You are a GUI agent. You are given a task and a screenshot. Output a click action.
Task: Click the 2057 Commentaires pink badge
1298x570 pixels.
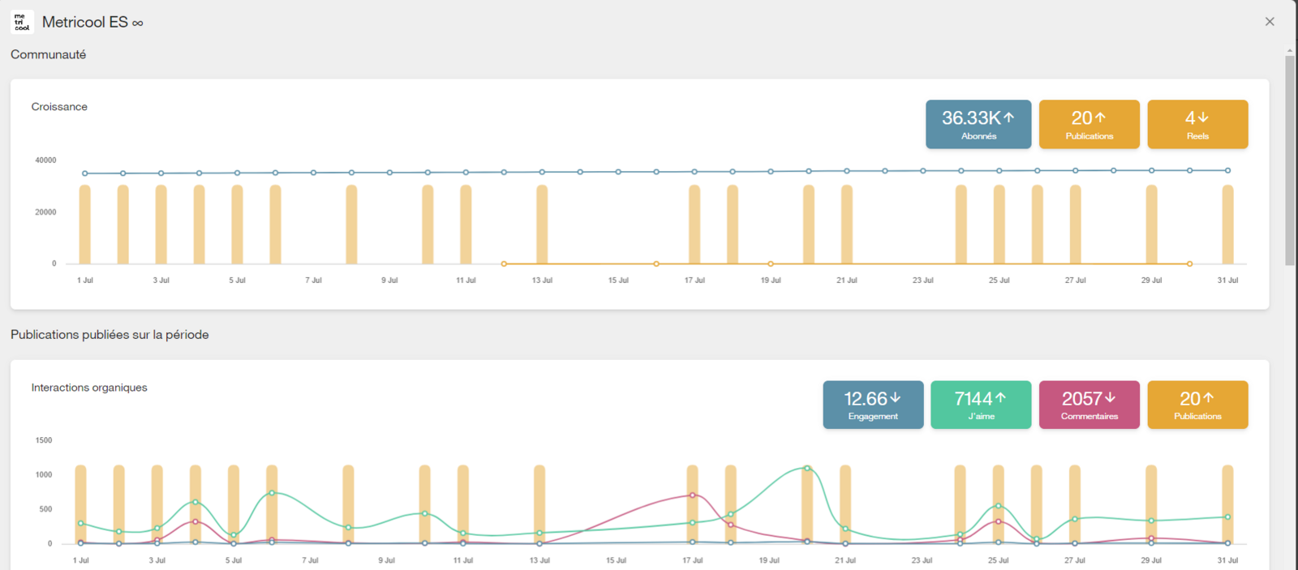click(x=1090, y=405)
